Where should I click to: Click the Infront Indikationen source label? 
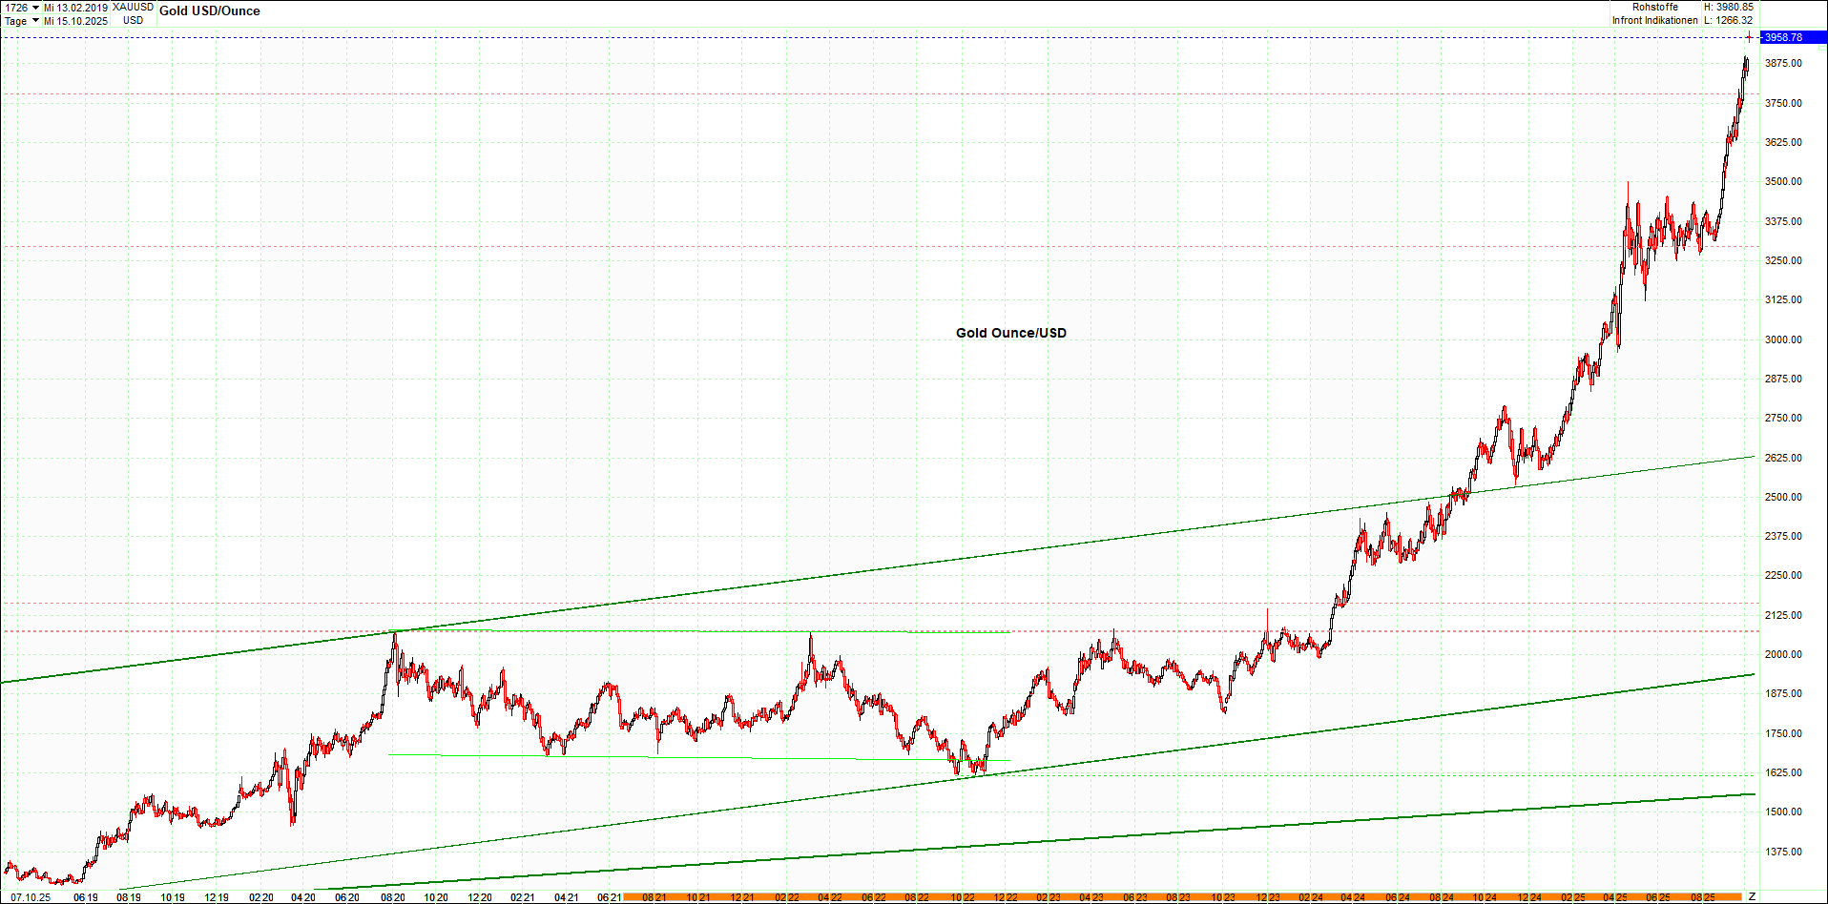pos(1654,20)
